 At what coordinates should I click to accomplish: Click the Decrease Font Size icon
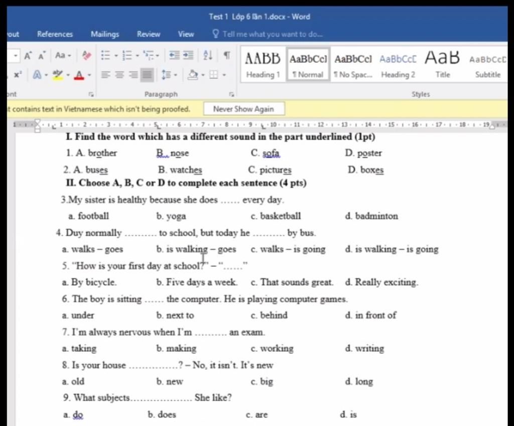42,55
